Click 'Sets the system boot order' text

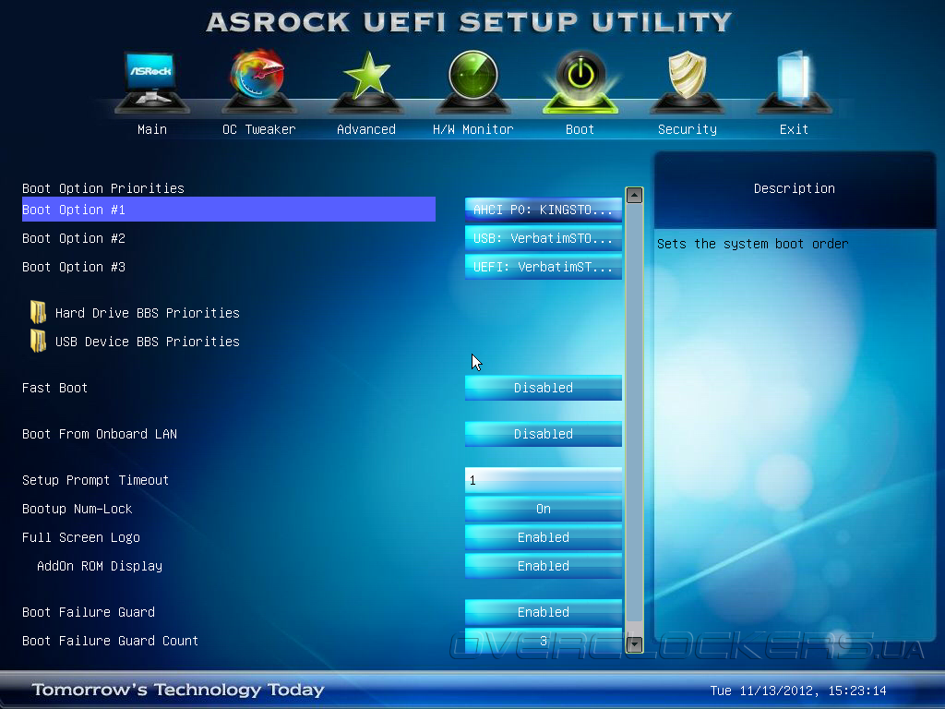753,244
